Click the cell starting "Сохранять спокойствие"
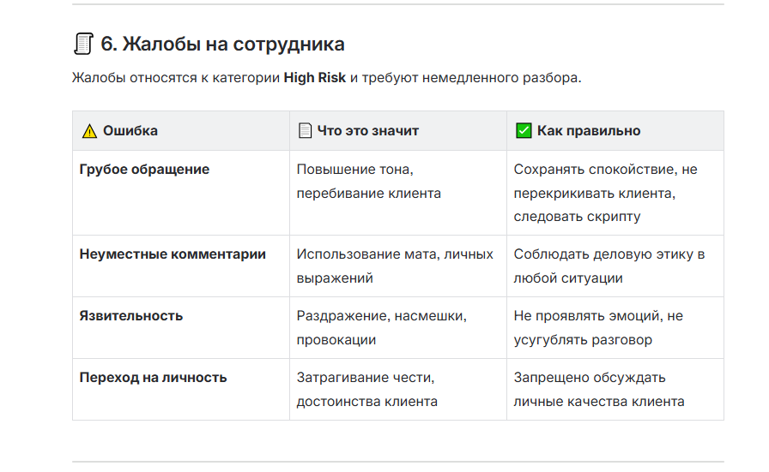Screen dimensions: 769x472 coord(605,194)
